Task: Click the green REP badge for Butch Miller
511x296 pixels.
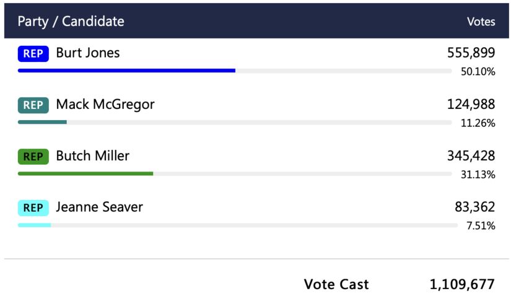Action: [33, 157]
